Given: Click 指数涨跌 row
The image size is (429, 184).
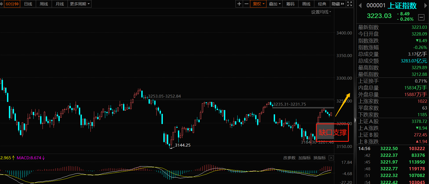Looking at the screenshot, I should coord(392,41).
